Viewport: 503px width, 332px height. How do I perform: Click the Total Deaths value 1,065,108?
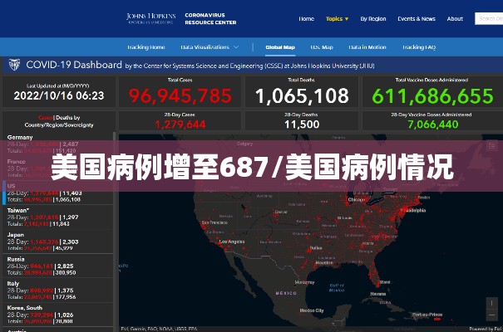302,95
